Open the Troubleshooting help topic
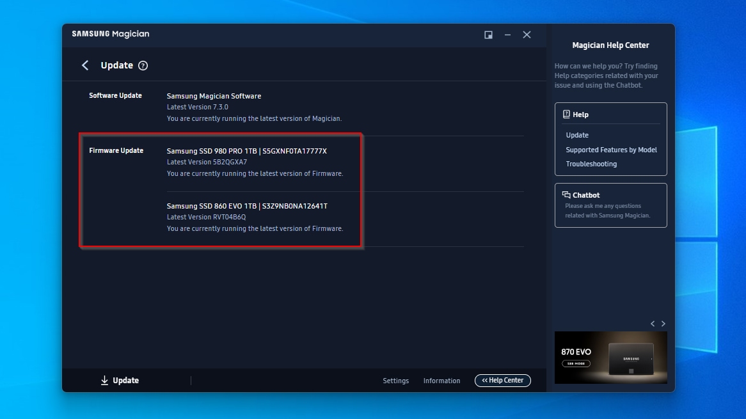 click(x=591, y=164)
